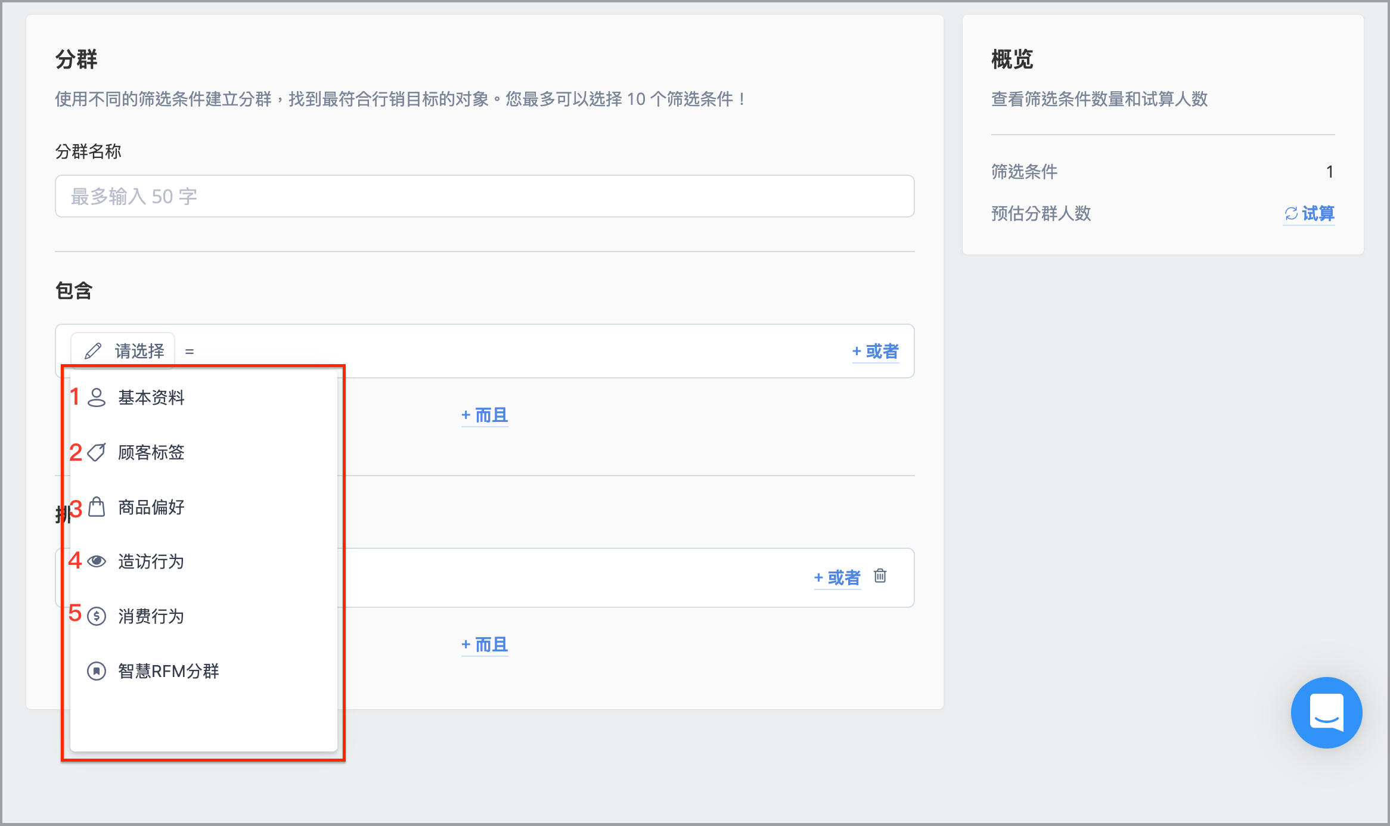Click the bookmark icon for 智慧RFM分群

point(97,671)
